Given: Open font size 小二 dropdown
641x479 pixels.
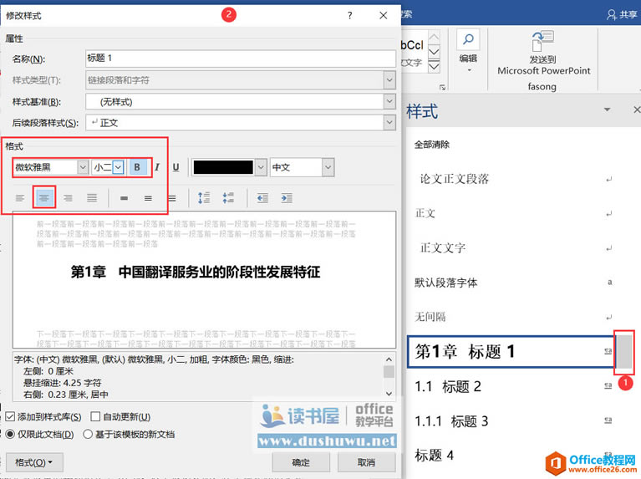Looking at the screenshot, I should 118,167.
